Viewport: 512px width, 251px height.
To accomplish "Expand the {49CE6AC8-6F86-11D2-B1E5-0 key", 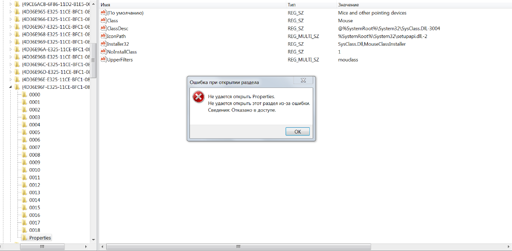I will tap(11, 4).
